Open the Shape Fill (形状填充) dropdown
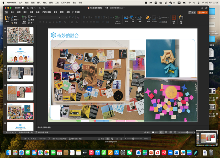The width and height of the screenshot is (220, 158). [164, 17]
